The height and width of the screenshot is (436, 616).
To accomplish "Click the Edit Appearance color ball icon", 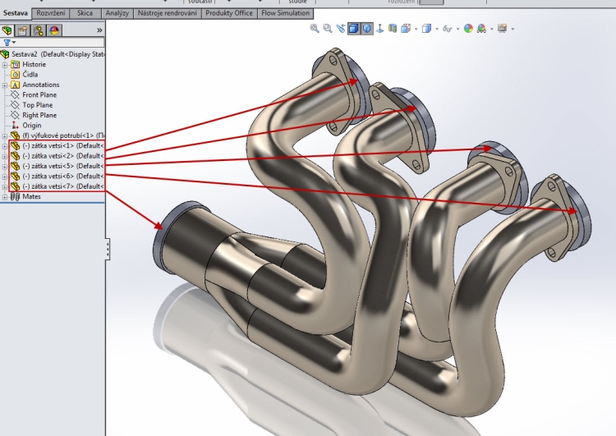I will pos(468,28).
